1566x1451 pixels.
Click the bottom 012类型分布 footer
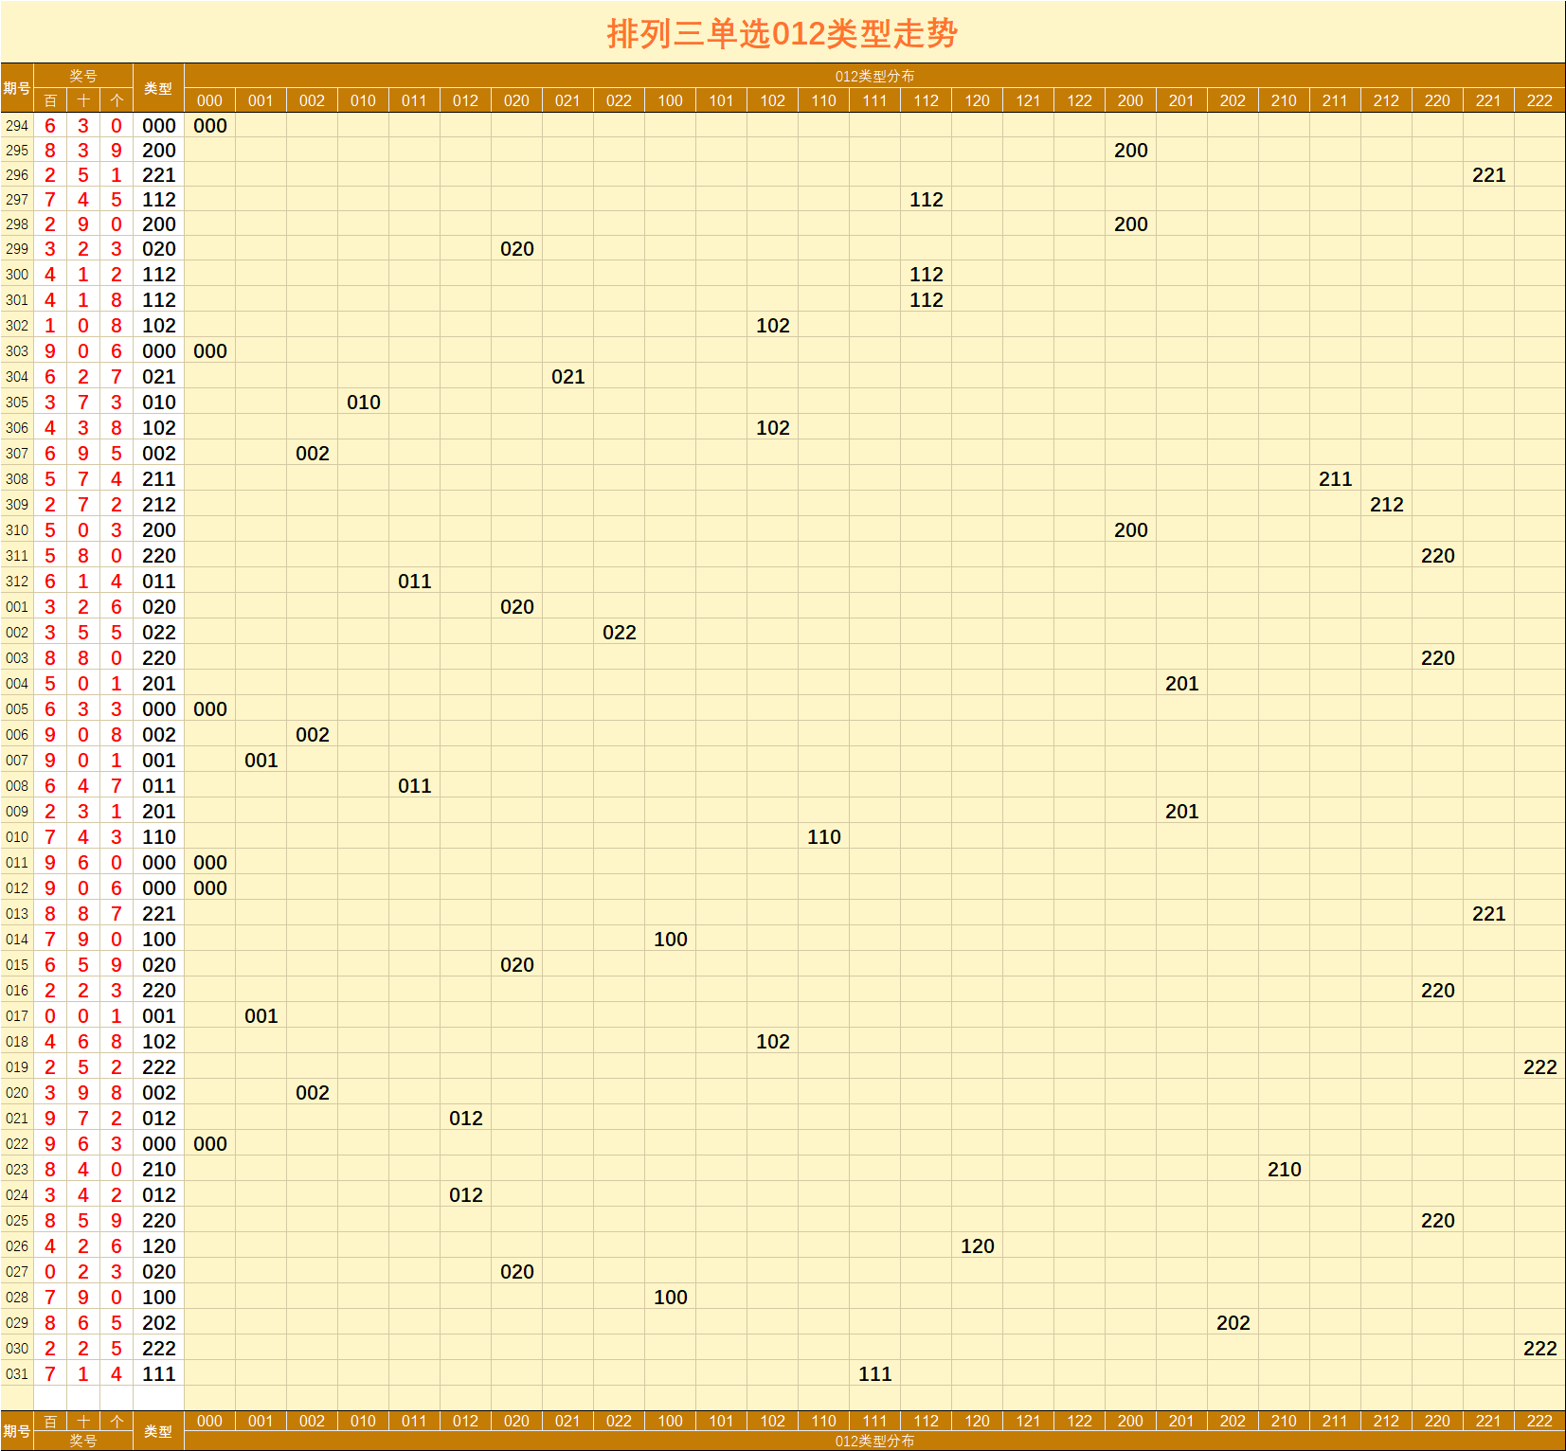[874, 1441]
